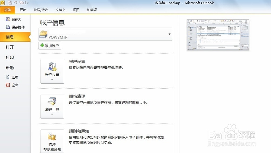Open the Customize Quick Access Toolbar arrow
271x153 pixels.
[x=28, y=3]
